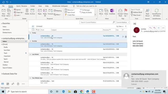168x94 pixels.
Task: Click the Meeting reply button
Action: pyautogui.click(x=58, y=11)
